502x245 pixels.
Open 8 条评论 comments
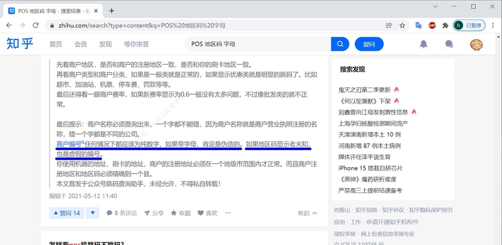pyautogui.click(x=122, y=213)
